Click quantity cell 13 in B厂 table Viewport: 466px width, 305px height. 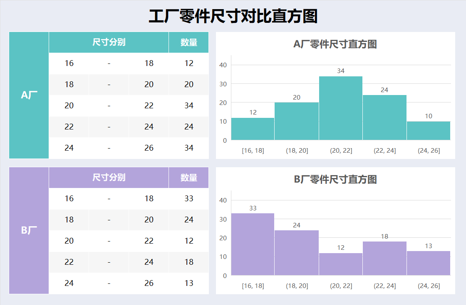189,283
